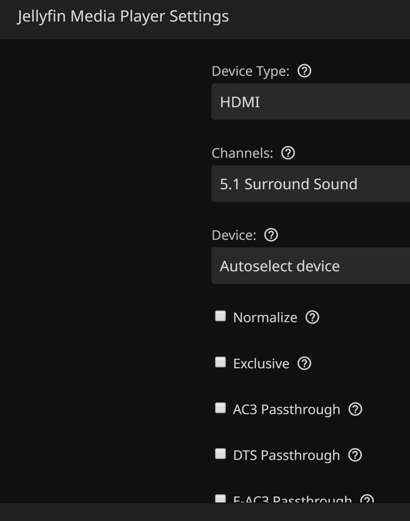Tick the E-AC3 Passthrough checkbox
This screenshot has height=521, width=410.
pyautogui.click(x=220, y=499)
